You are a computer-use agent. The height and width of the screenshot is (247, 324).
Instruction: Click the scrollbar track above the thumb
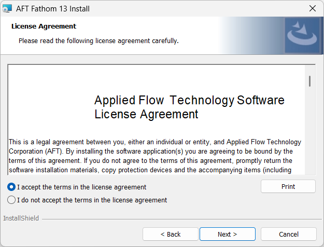click(x=309, y=71)
